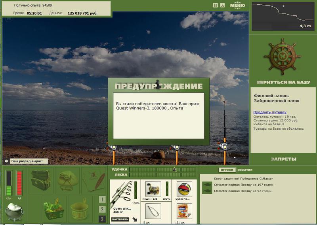Click the ЕДА food level bar
317x225 pixels.
tap(9, 183)
